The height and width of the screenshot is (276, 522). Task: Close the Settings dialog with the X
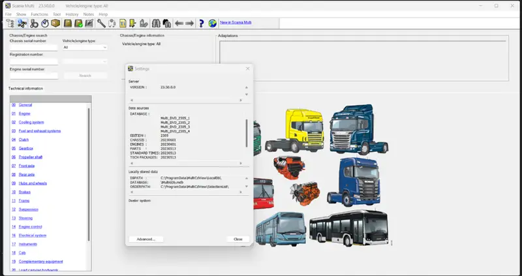247,69
